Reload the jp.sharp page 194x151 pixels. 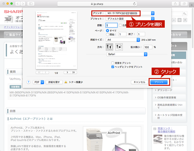(134, 4)
